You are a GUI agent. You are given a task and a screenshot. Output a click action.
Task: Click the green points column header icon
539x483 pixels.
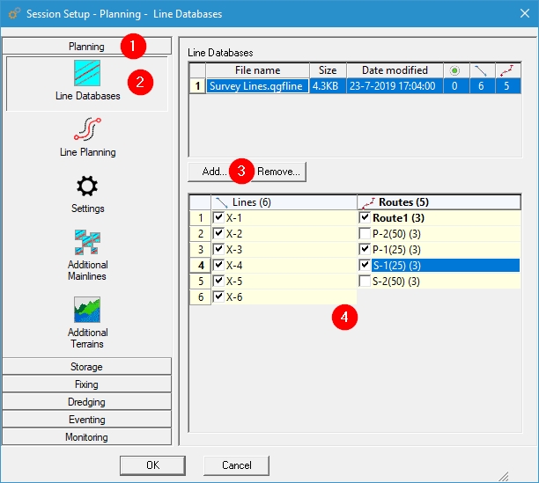click(x=454, y=70)
